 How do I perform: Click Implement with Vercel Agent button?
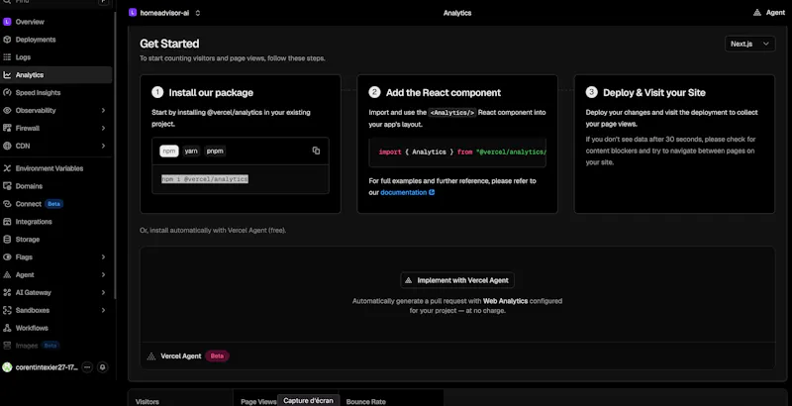pos(457,280)
